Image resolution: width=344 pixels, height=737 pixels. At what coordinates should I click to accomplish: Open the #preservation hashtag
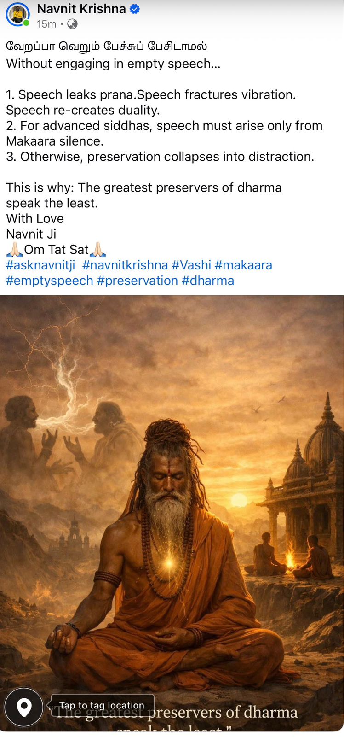pyautogui.click(x=138, y=281)
